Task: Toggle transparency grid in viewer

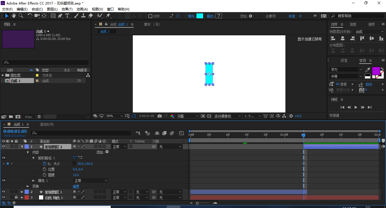Action: [209, 116]
